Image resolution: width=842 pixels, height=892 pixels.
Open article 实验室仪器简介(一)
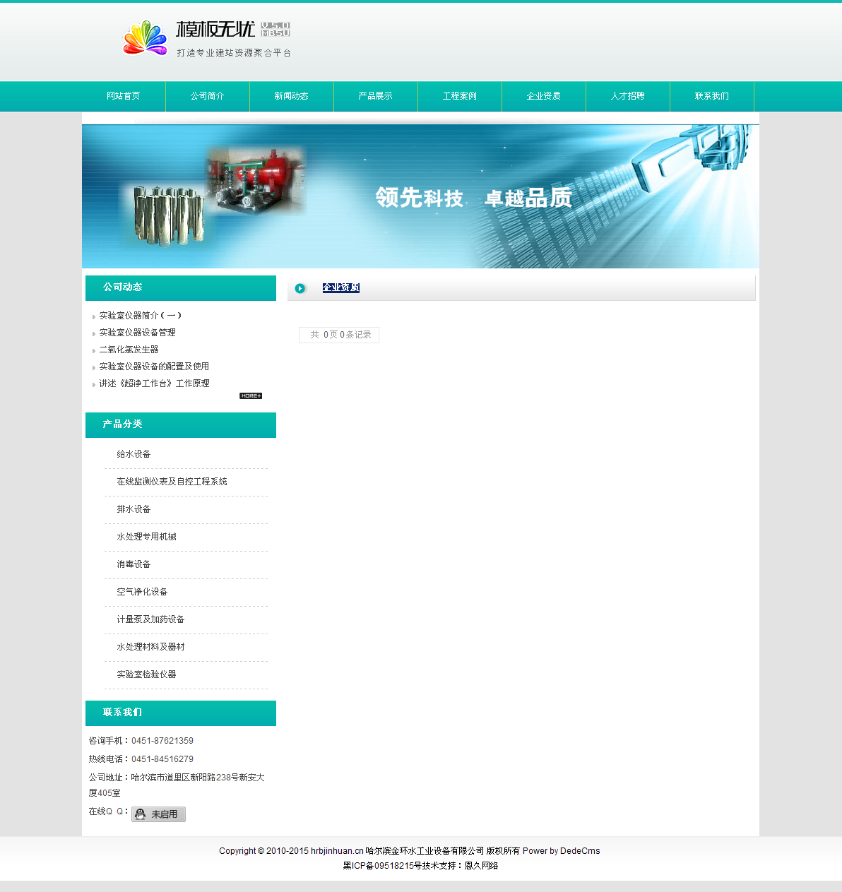pos(141,316)
